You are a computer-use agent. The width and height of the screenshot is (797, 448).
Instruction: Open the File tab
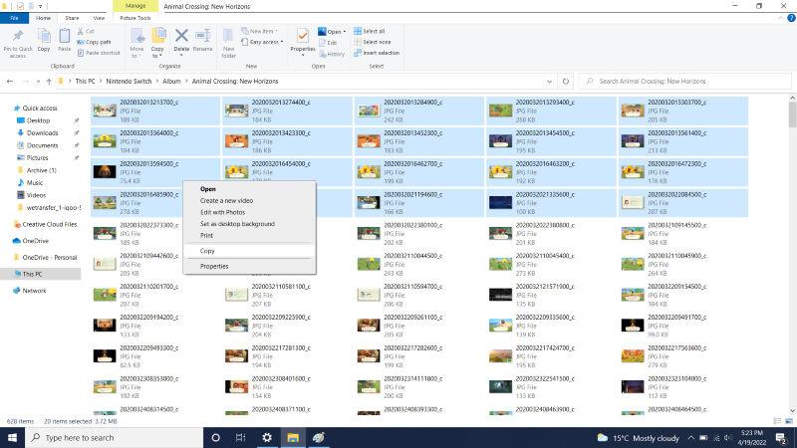click(x=14, y=18)
